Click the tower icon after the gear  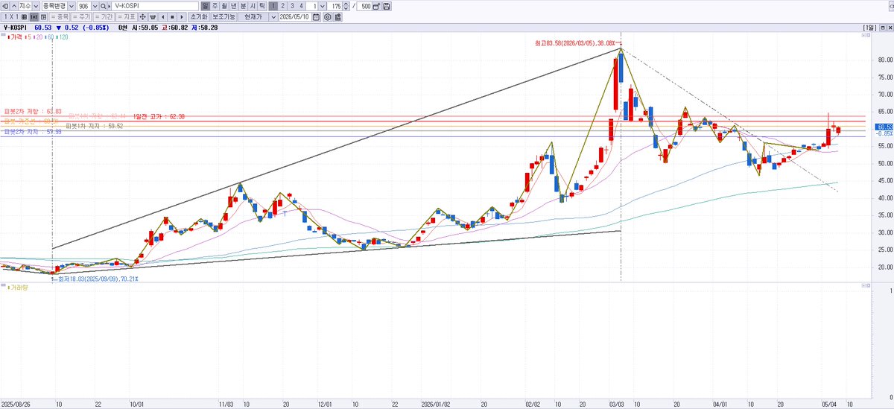[x=337, y=16]
